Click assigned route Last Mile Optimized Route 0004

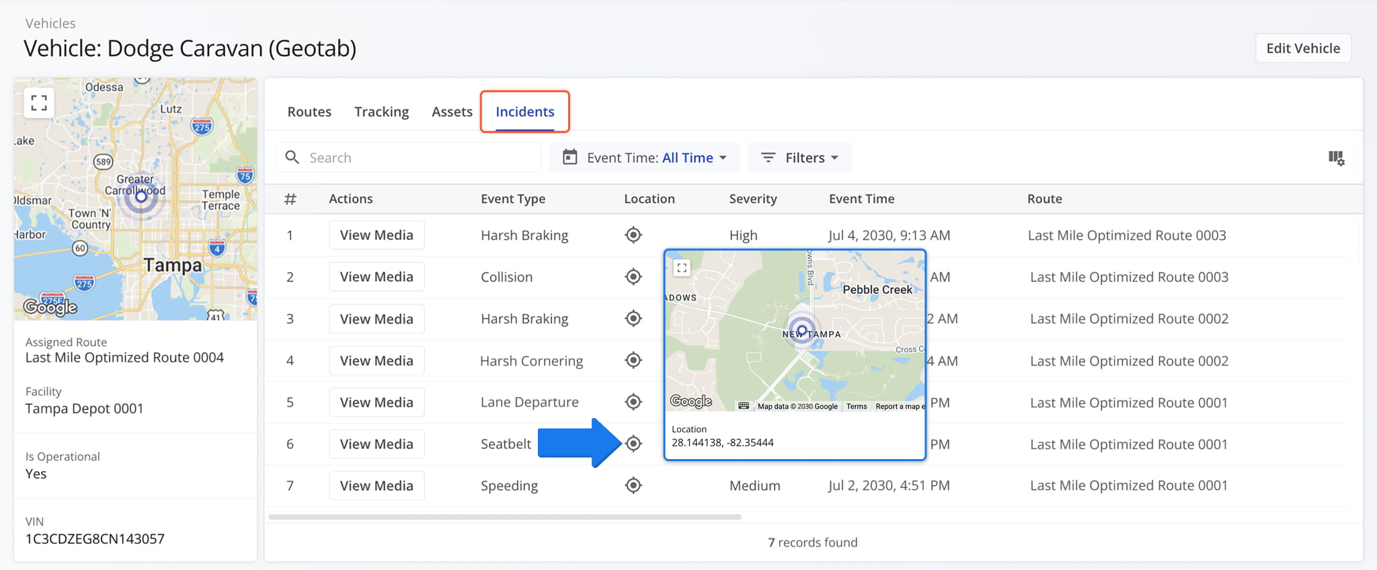click(124, 358)
